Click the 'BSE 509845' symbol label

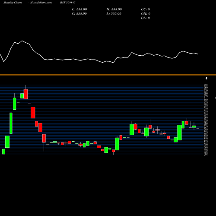pos(68,3)
